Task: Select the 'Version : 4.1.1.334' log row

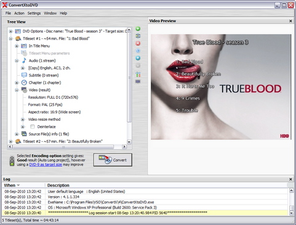Action: pos(145,197)
